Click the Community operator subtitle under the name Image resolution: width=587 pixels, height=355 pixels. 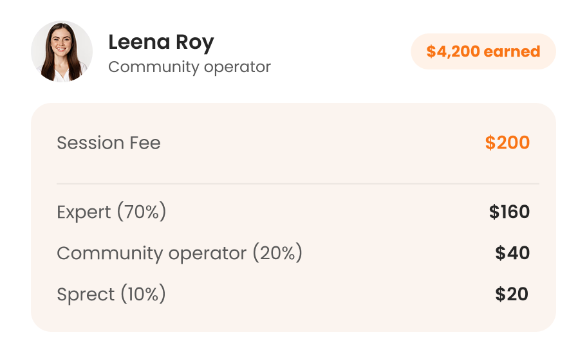(189, 67)
